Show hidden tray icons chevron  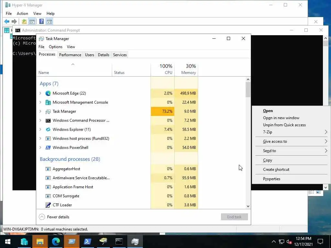(273, 242)
